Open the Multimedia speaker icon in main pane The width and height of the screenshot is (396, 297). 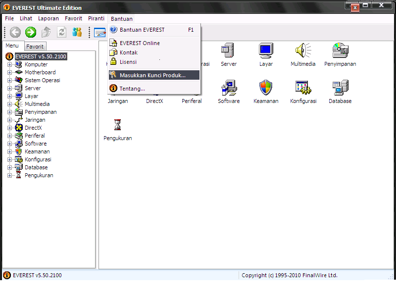tap(303, 50)
